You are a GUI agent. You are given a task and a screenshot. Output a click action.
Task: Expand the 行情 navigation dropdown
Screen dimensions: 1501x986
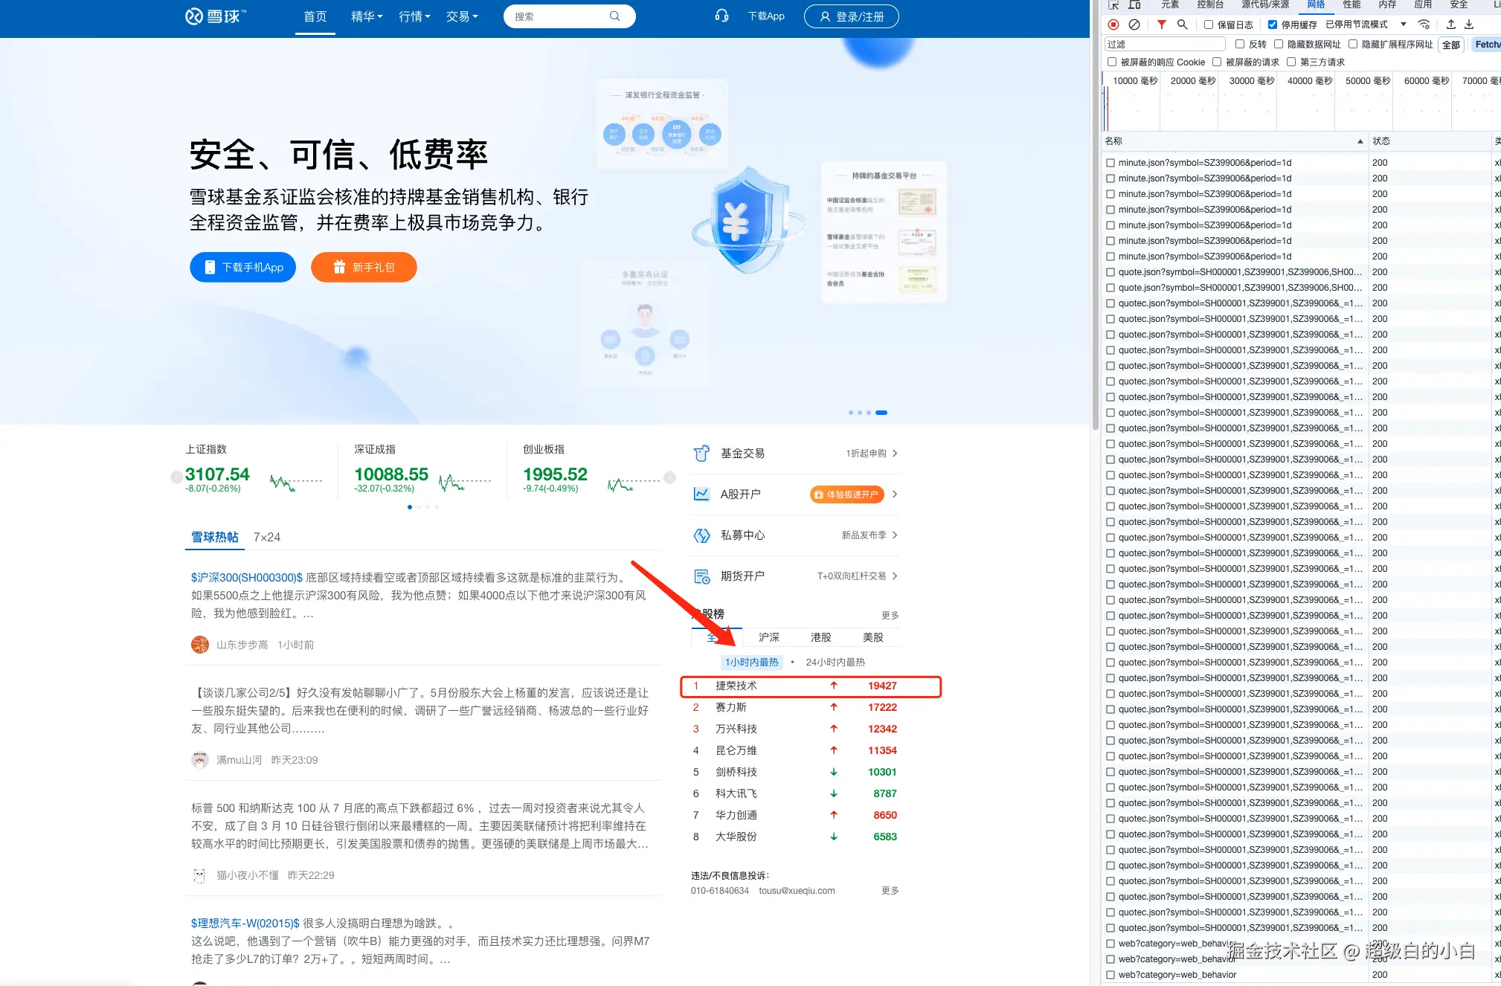pyautogui.click(x=414, y=16)
